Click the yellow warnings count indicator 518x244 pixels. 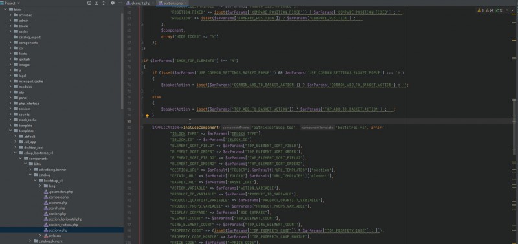click(480, 10)
